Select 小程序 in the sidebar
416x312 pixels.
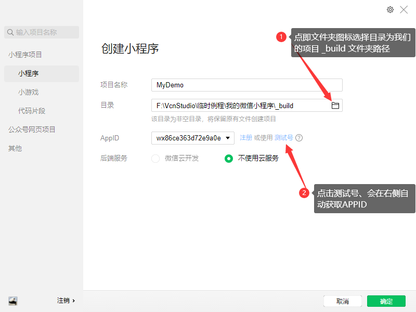tap(42, 73)
